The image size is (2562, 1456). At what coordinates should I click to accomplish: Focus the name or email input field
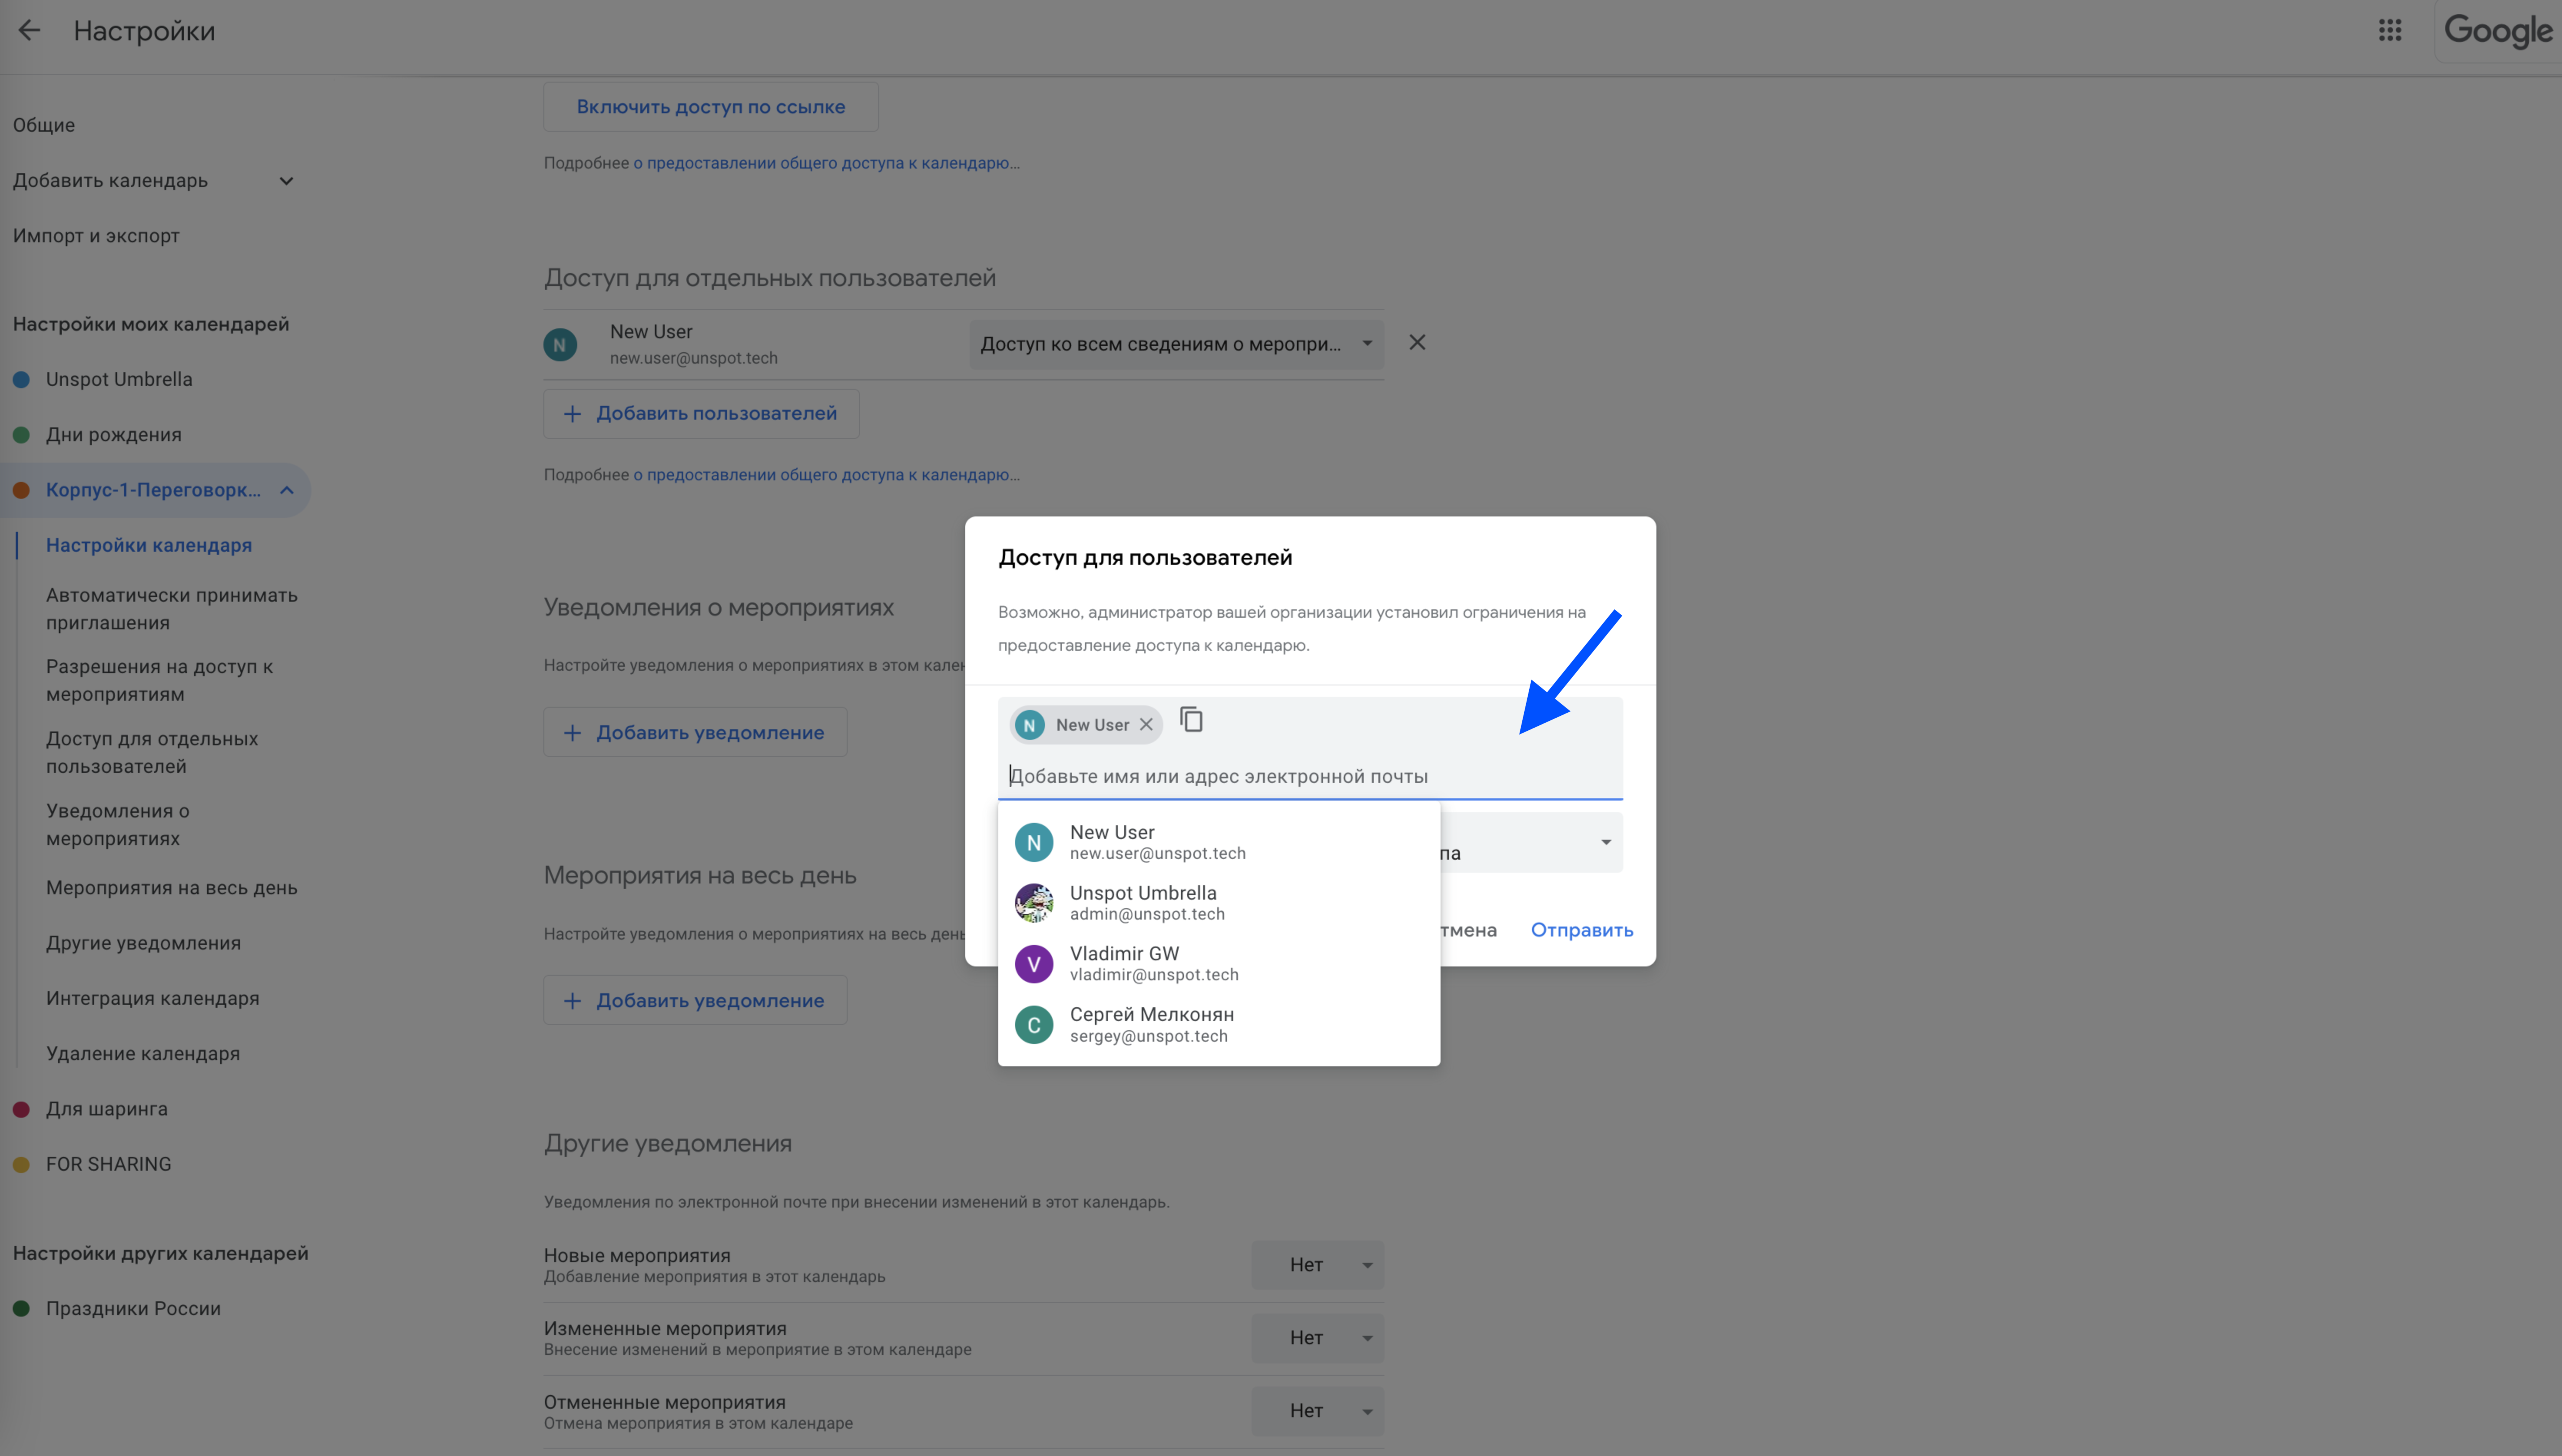click(x=1310, y=776)
